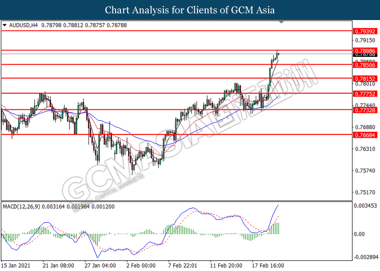Click the 0.79150 price axis value
The height and width of the screenshot is (271, 380).
click(x=365, y=41)
